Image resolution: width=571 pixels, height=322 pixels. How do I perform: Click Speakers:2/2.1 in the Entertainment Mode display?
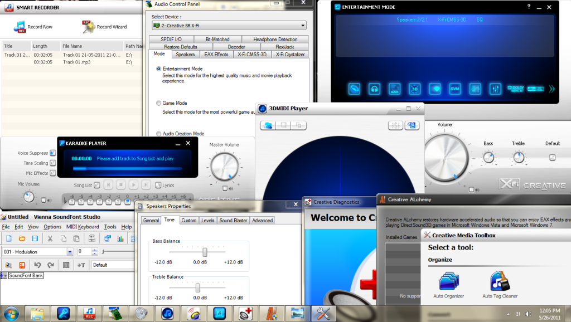412,19
